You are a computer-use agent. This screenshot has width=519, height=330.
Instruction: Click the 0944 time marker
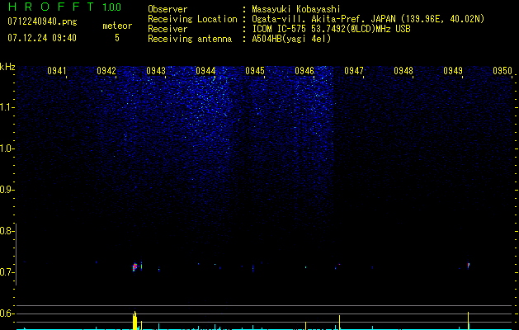(x=205, y=71)
